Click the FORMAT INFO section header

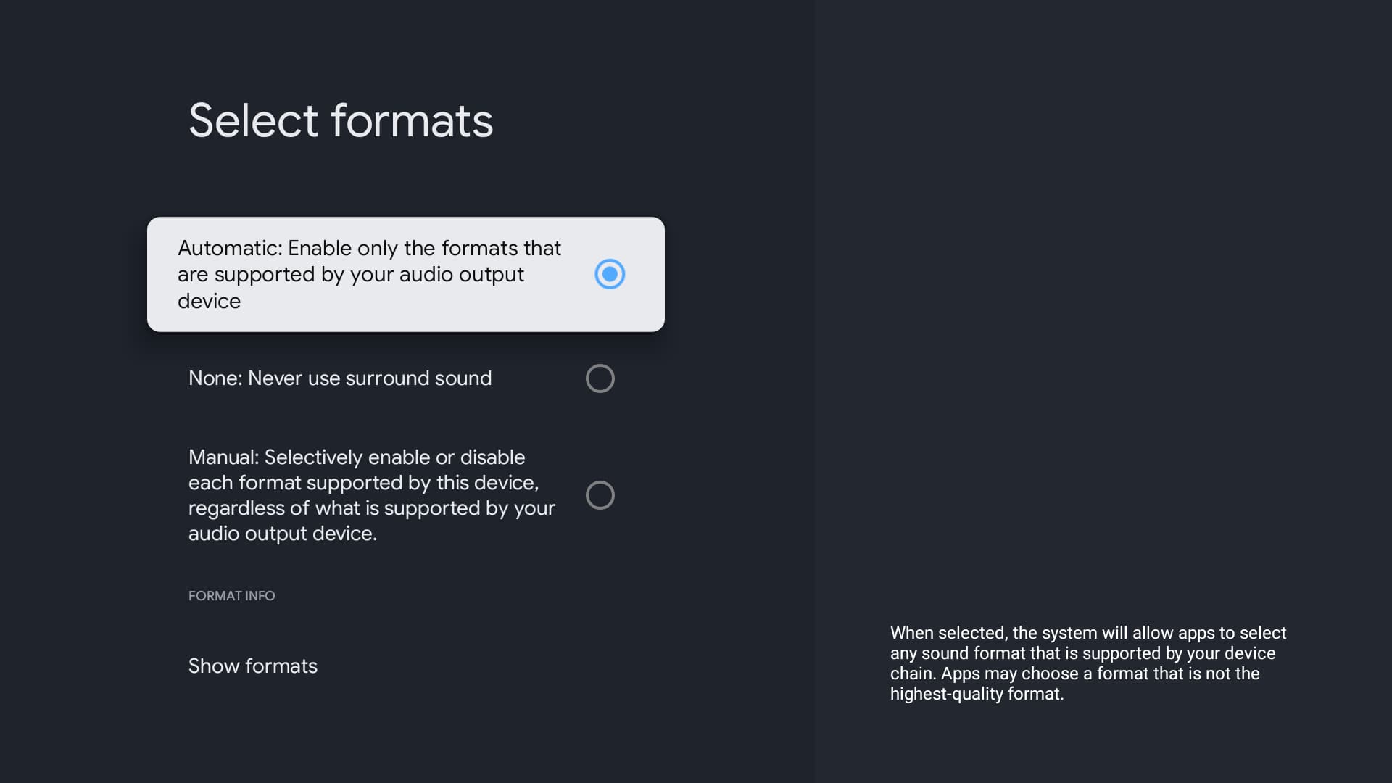pyautogui.click(x=231, y=596)
